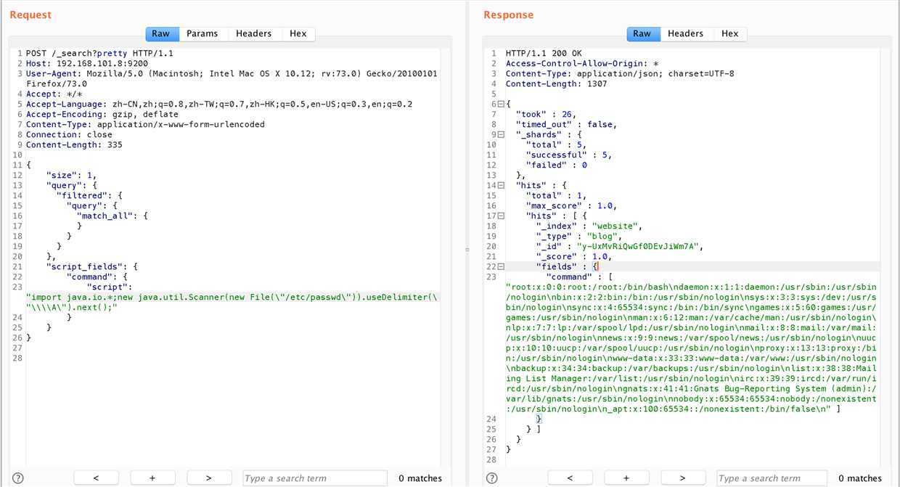The width and height of the screenshot is (900, 487).
Task: Go to previous search match in Request pane
Action: click(x=96, y=478)
